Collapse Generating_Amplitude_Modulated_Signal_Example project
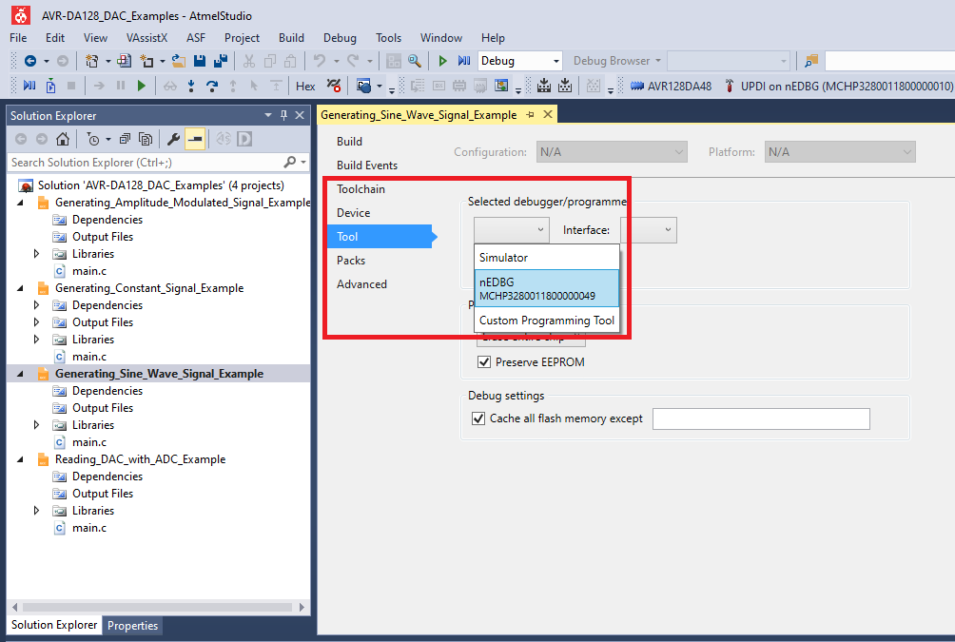The width and height of the screenshot is (955, 642). point(20,203)
